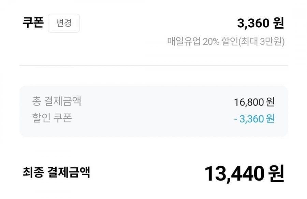Click the horizontal divider below coupon section
Image resolution: width=307 pixels, height=199 pixels.
[153, 65]
